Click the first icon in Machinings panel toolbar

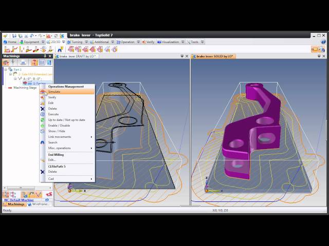coord(6,63)
